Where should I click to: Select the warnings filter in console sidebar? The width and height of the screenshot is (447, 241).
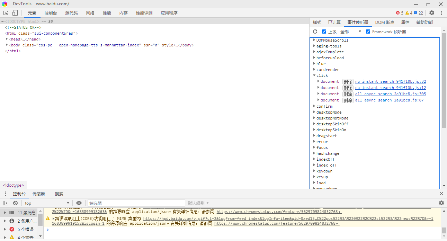click(12, 238)
